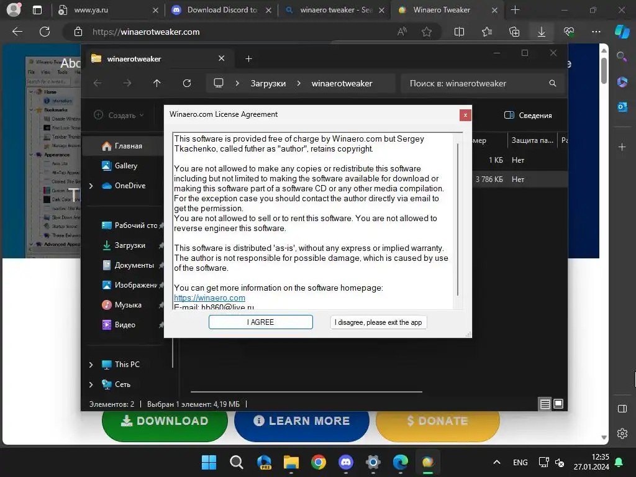Expand the chevron before Загрузки breadcrumb
Viewport: 636px width, 477px height.
237,83
